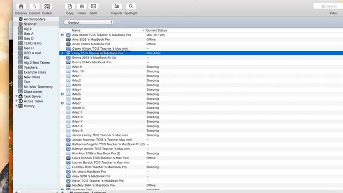Select Alex Storm TCIS Teacher's MacBook Pro row
343x193 pixels.
tap(201, 35)
